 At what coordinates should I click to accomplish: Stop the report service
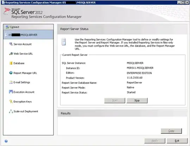(x=137, y=101)
